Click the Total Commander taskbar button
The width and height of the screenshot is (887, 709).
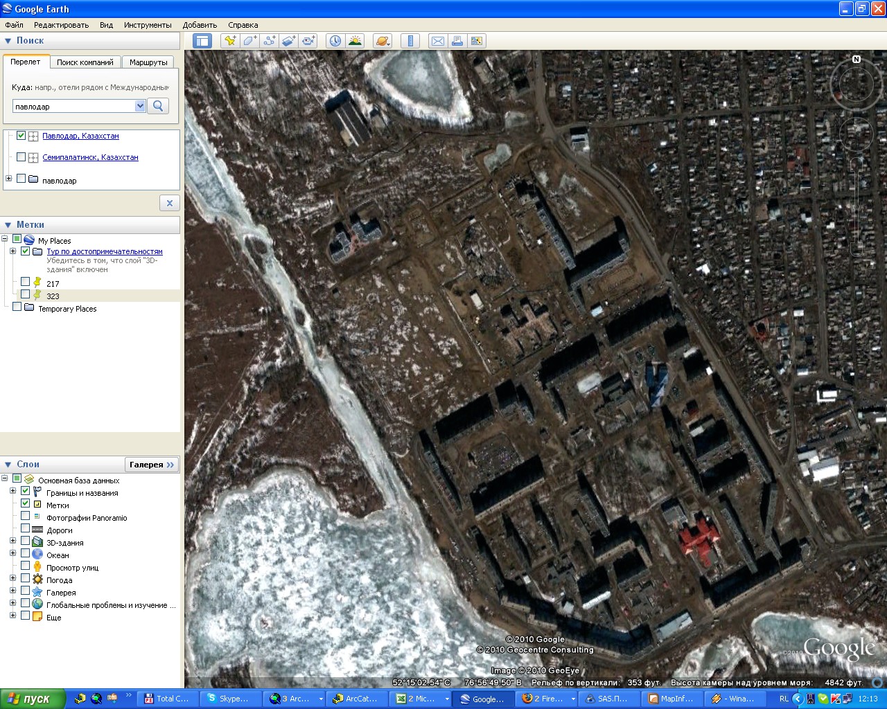[167, 699]
